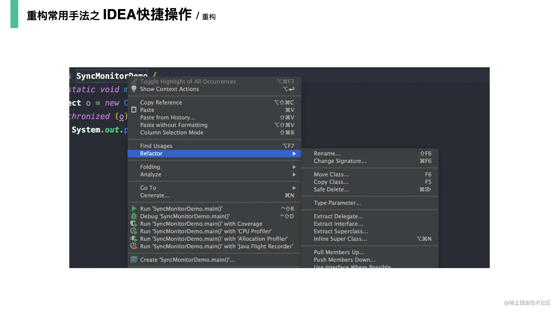The height and width of the screenshot is (314, 559).
Task: Select Find Usages
Action: [x=214, y=146]
